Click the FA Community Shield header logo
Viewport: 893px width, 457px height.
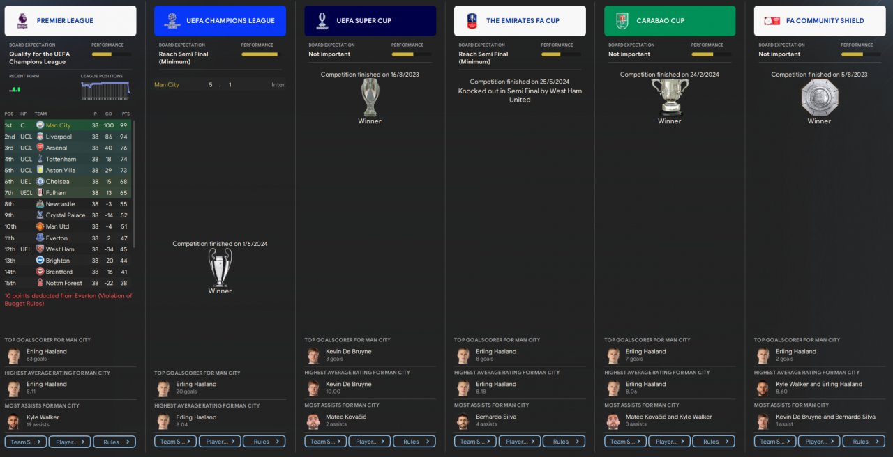772,21
